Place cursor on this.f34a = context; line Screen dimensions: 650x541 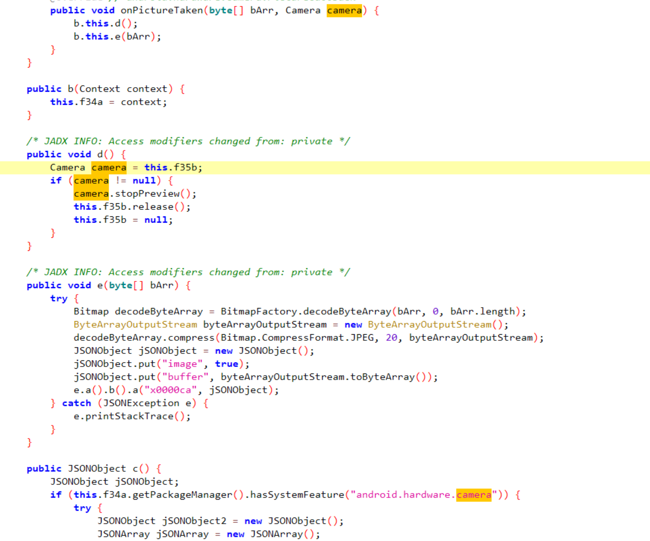[109, 102]
